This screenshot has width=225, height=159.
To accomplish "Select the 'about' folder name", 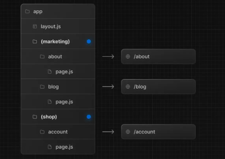I will (55, 57).
